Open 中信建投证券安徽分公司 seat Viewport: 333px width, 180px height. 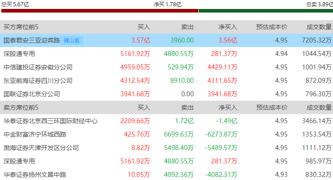pos(38,67)
